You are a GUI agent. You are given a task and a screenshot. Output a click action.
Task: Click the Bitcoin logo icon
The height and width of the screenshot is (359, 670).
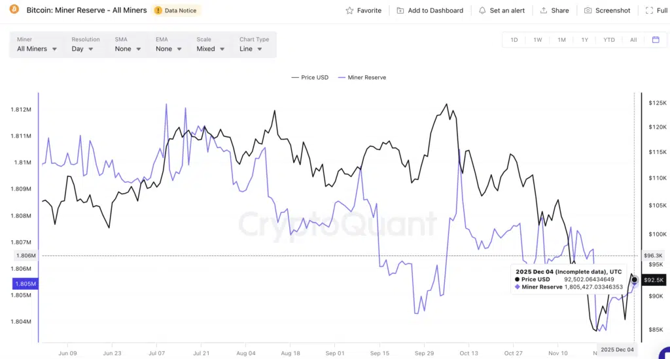tap(14, 10)
